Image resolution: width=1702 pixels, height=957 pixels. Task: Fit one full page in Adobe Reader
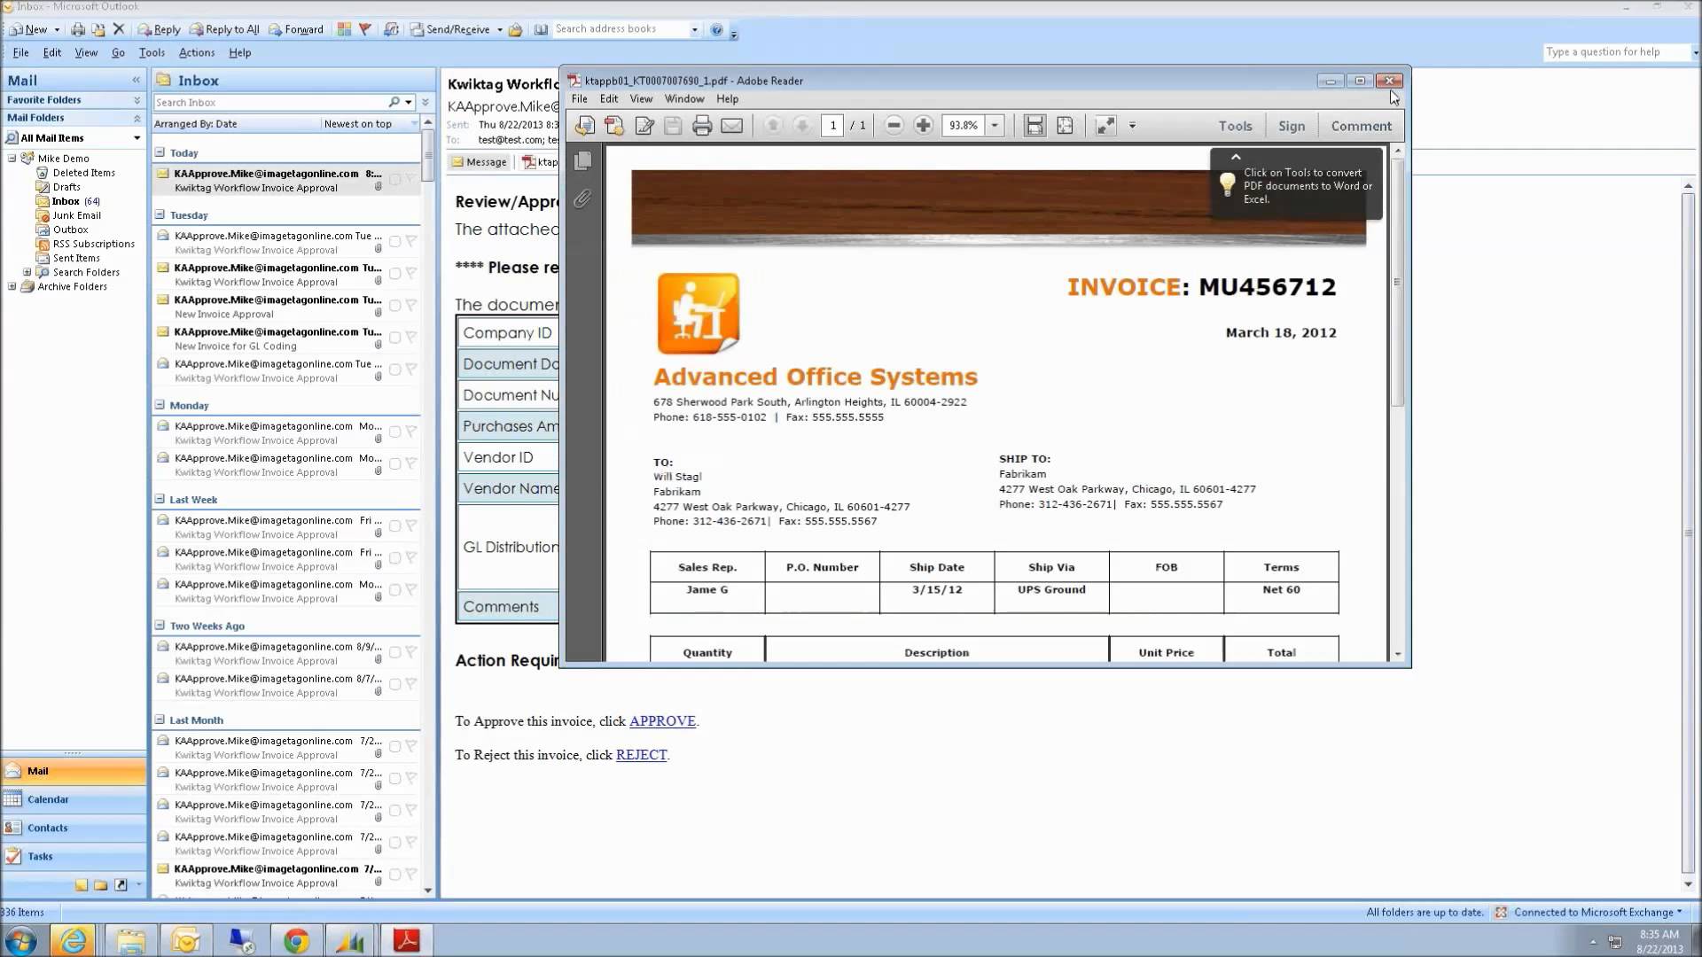(x=1065, y=126)
